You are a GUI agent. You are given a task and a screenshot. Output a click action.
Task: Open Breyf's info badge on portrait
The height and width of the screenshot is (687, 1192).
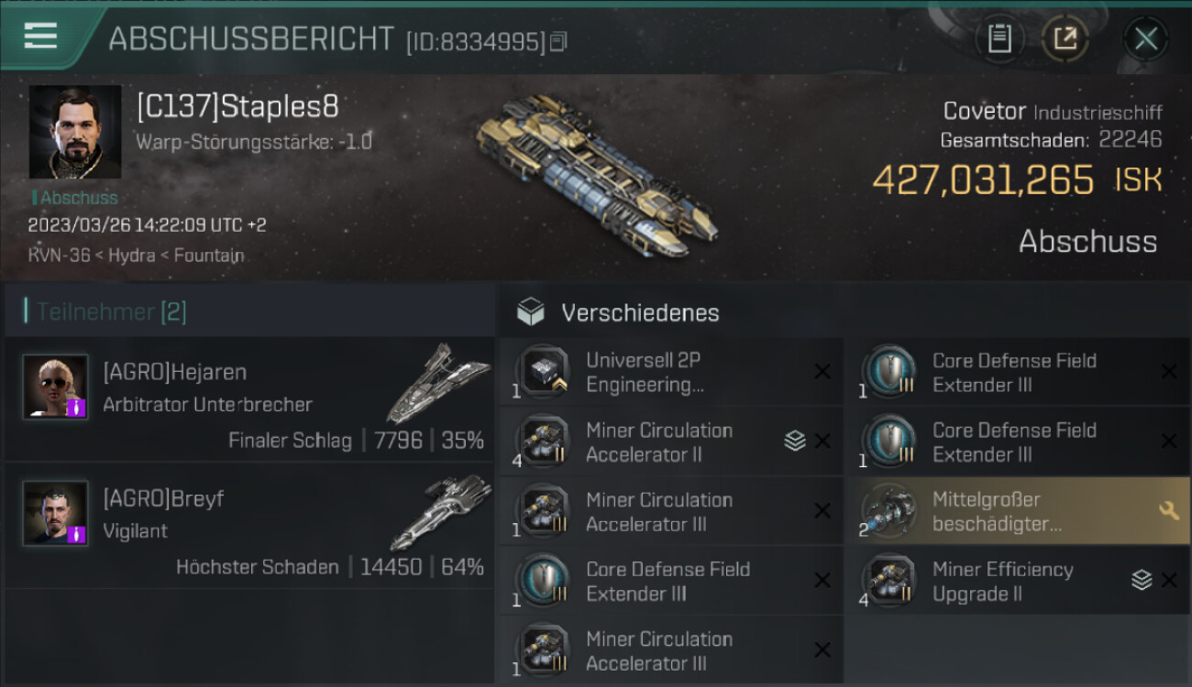coord(77,533)
